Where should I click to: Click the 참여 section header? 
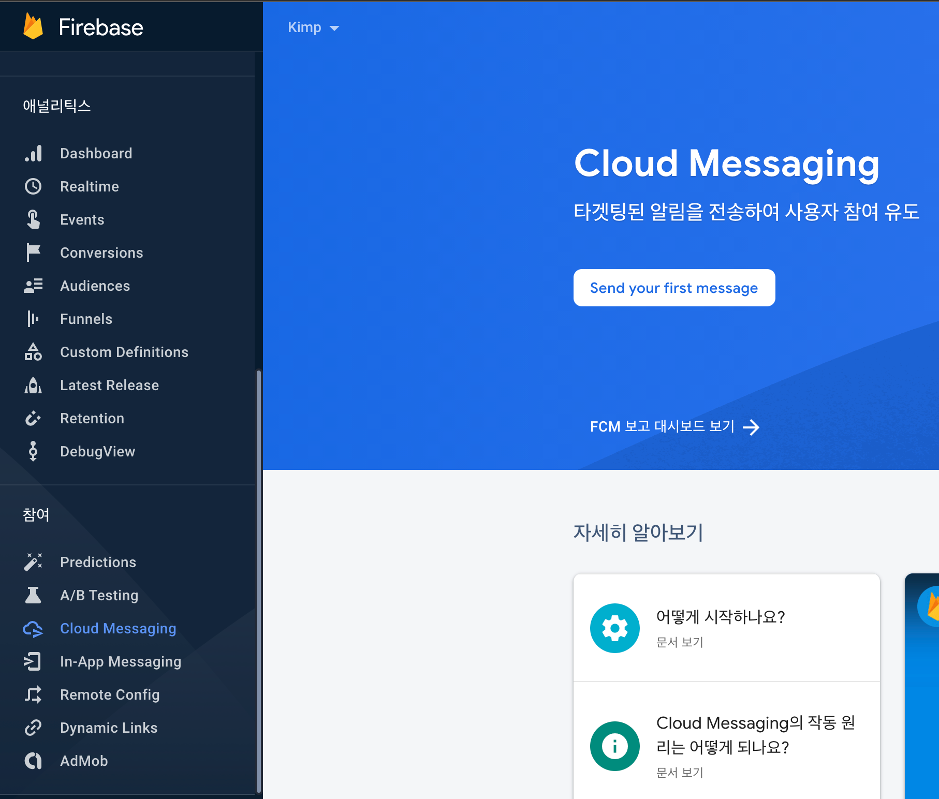[x=36, y=514]
